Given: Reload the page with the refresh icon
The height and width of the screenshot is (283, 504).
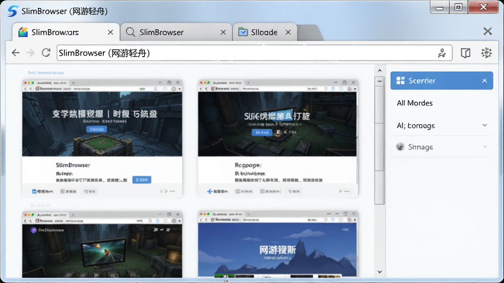Looking at the screenshot, I should 46,52.
